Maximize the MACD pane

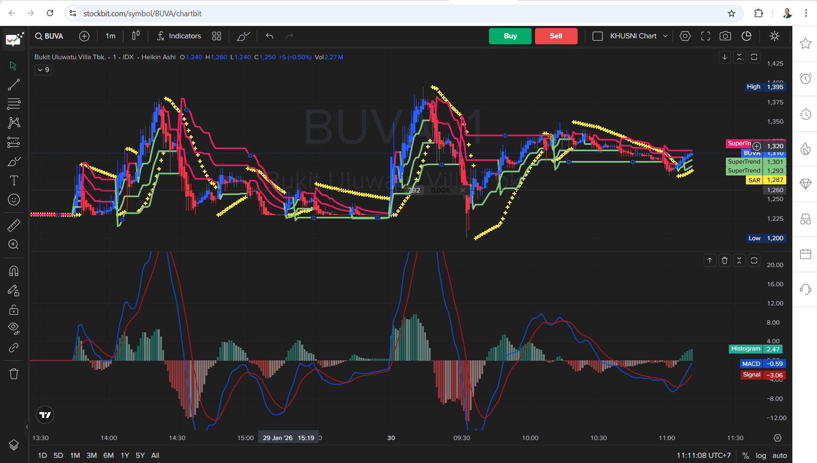tap(754, 260)
